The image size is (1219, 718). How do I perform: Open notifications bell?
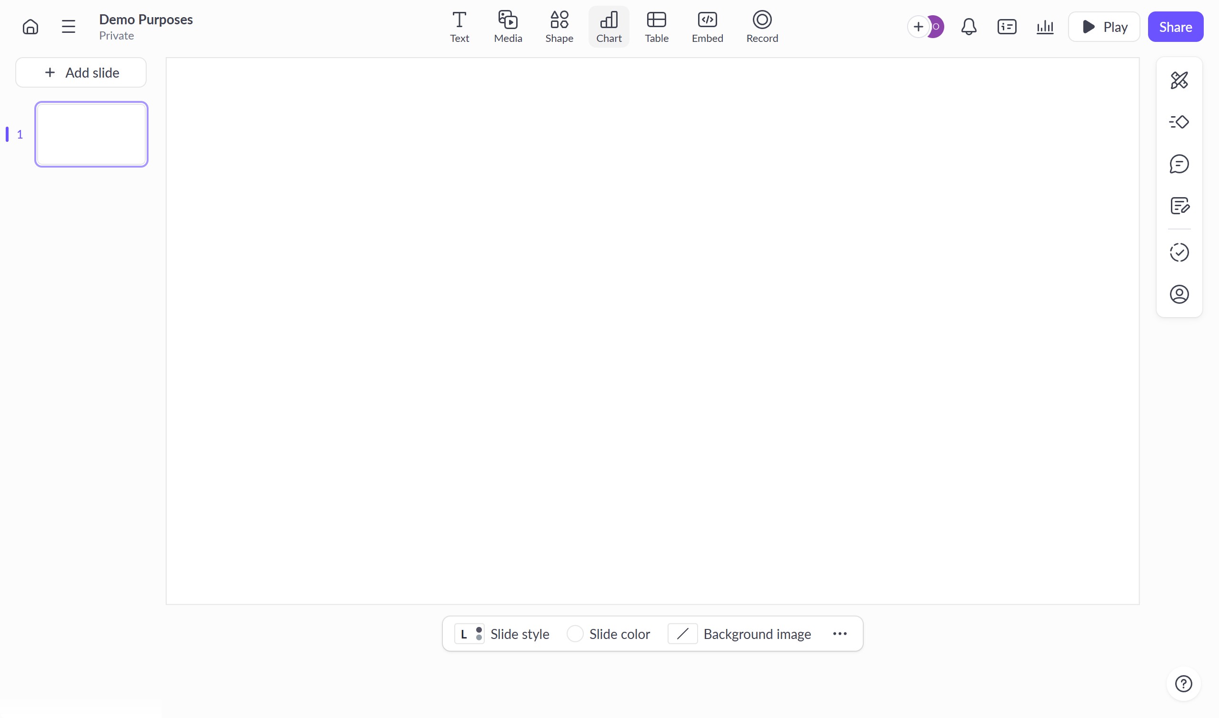click(969, 27)
